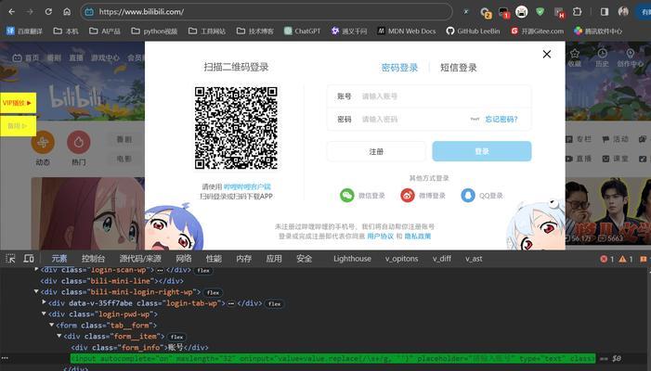Collapse the bili-mini-login-right-wp div node

click(x=36, y=292)
